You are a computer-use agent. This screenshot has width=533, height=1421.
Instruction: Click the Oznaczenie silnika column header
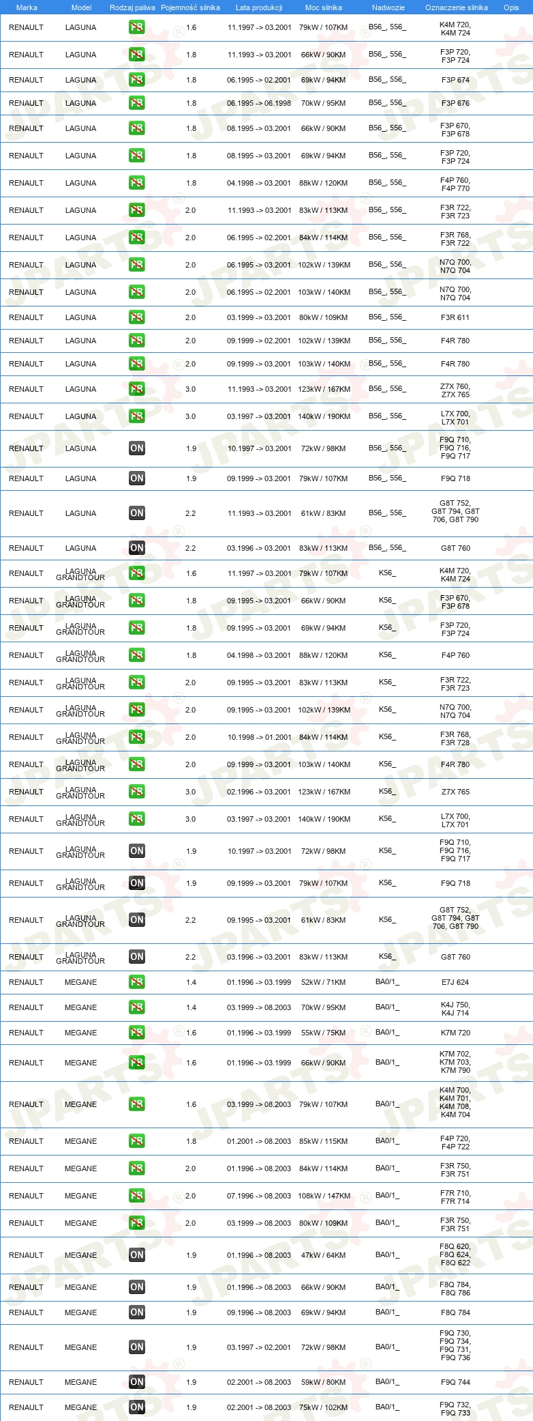(x=457, y=8)
